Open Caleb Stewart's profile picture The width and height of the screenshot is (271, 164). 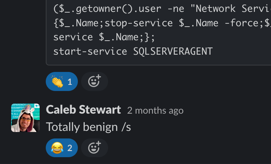(25, 118)
